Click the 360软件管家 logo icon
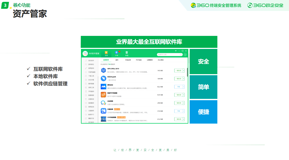289x160 pixels. tap(85, 53)
